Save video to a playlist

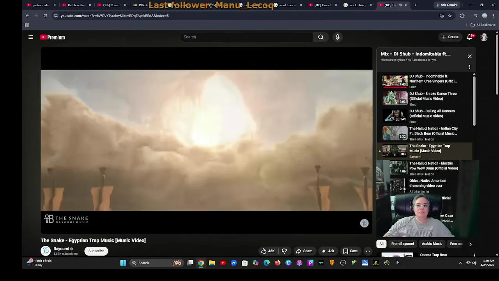point(350,251)
